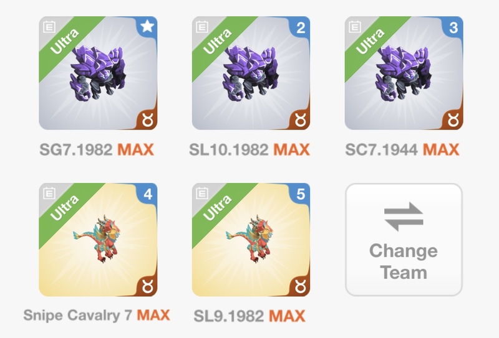Select the SG7.1982 purple monster card
The height and width of the screenshot is (338, 499).
tap(98, 73)
